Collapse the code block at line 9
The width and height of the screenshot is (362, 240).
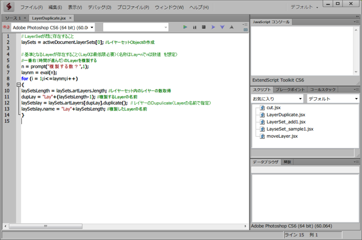coord(19,85)
